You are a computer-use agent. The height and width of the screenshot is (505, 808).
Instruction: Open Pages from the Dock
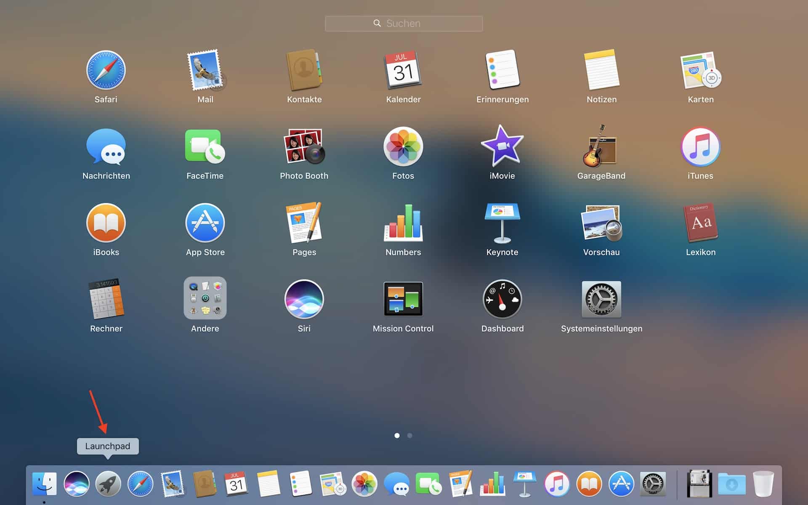(460, 484)
